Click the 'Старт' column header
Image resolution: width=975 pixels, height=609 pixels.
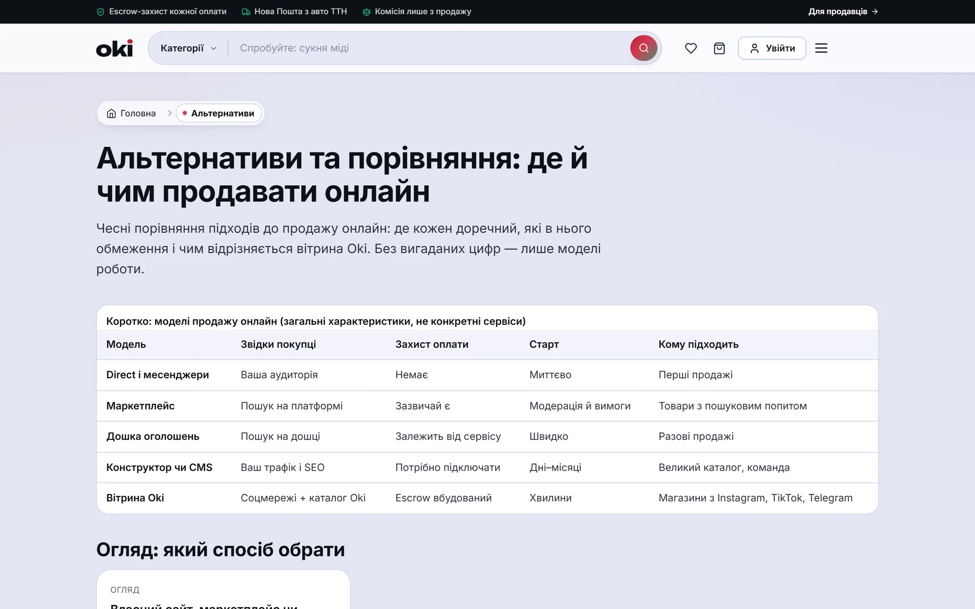[x=544, y=345]
